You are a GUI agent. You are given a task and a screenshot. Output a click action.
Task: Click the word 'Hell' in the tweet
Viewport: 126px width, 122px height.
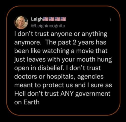[x=20, y=94]
